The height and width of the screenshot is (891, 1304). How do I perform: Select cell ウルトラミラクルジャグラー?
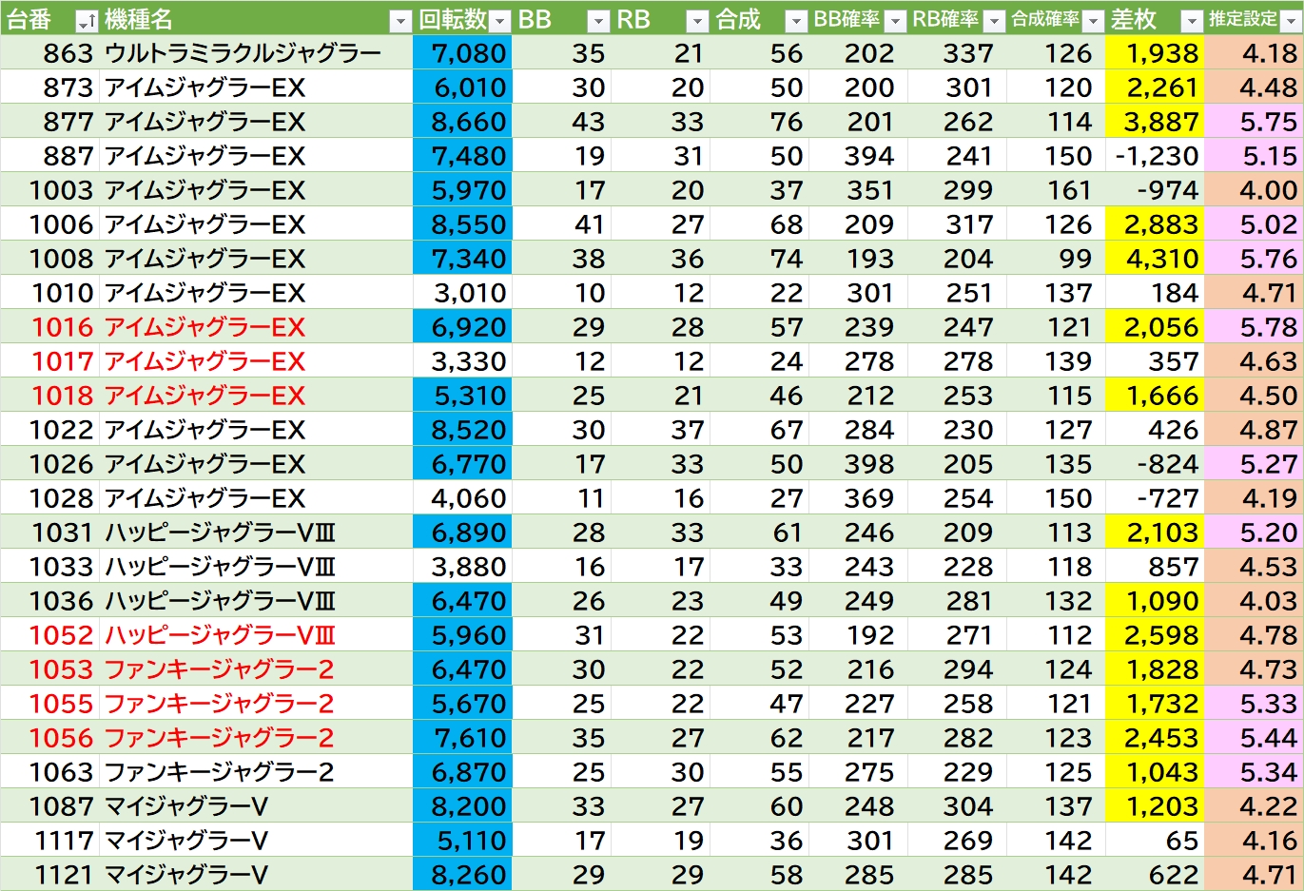(256, 53)
